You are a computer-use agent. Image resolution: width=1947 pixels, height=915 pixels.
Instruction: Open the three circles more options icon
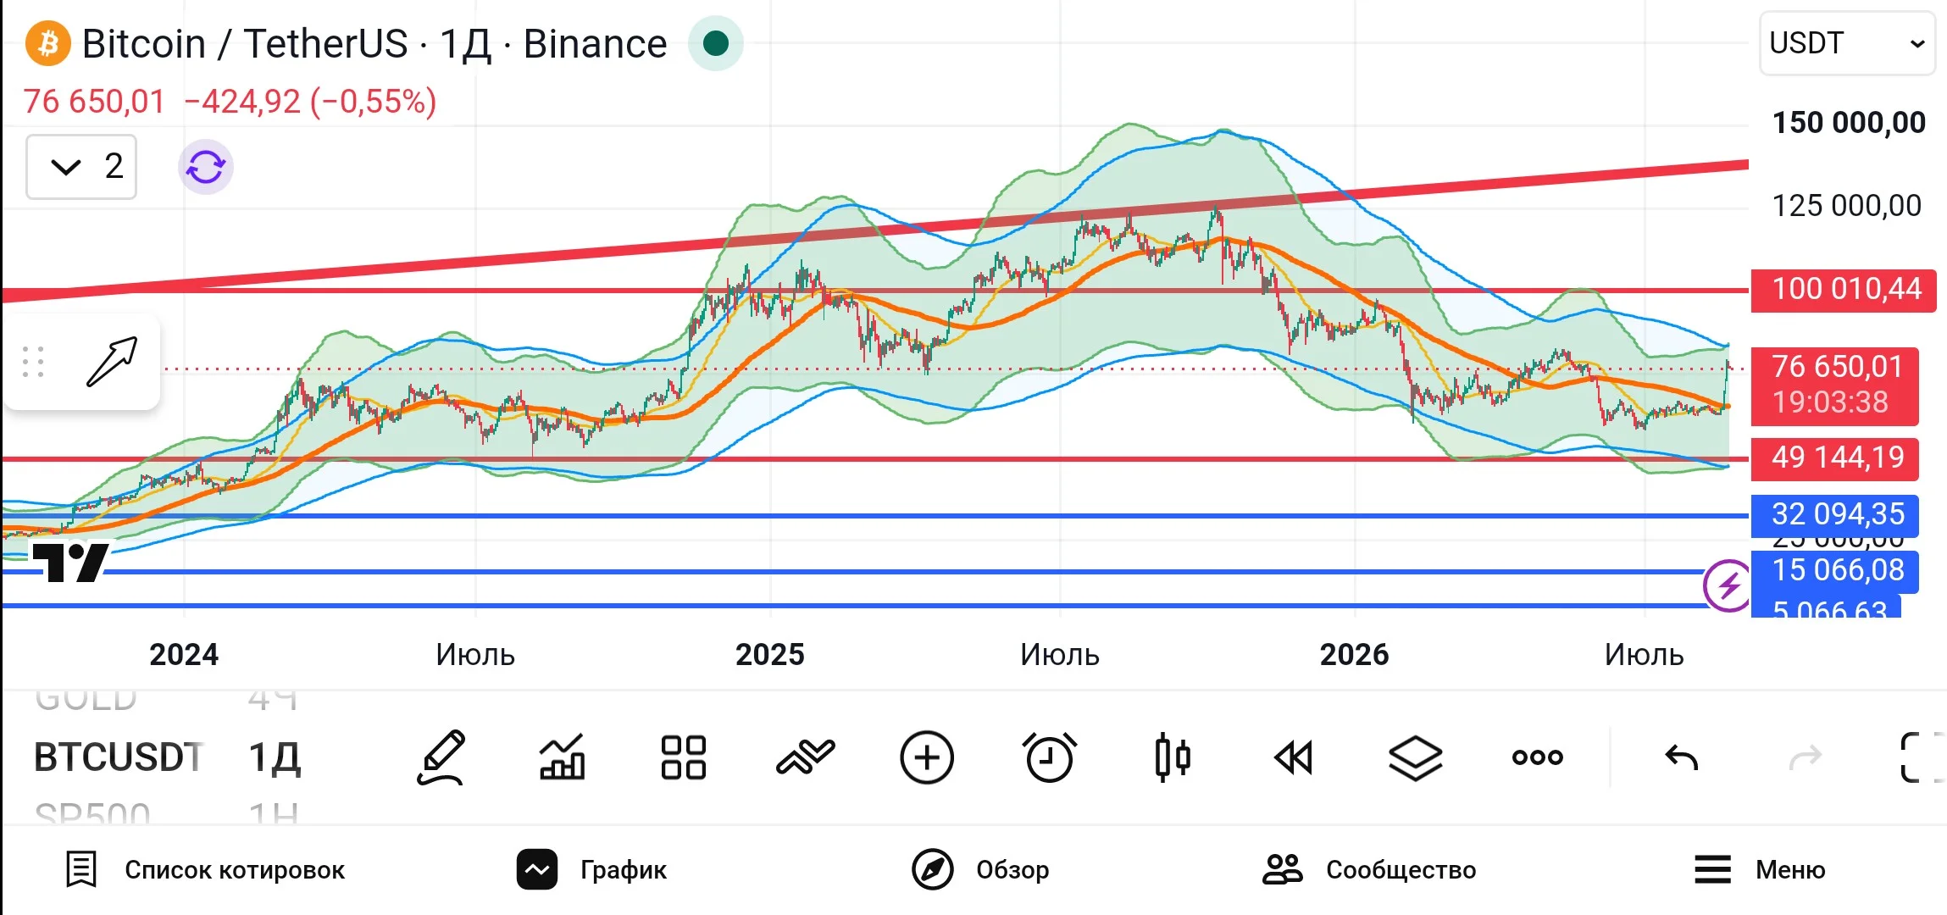pos(1538,757)
